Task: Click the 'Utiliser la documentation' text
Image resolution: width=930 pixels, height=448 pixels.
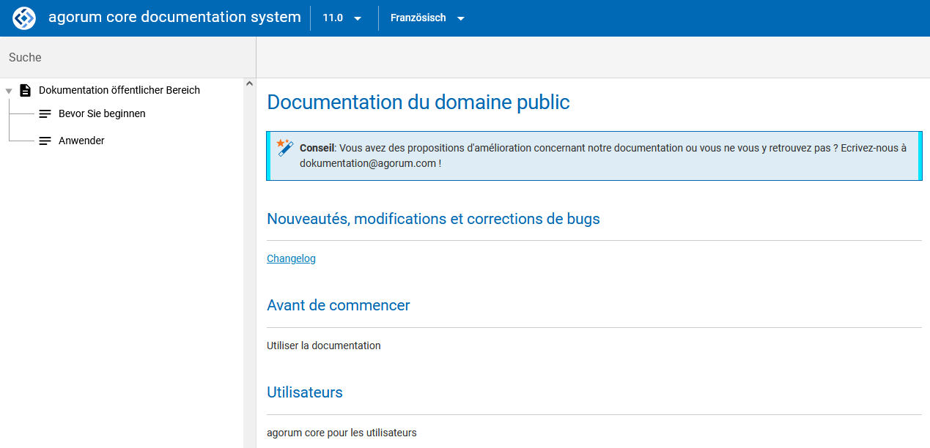Action: pos(324,346)
